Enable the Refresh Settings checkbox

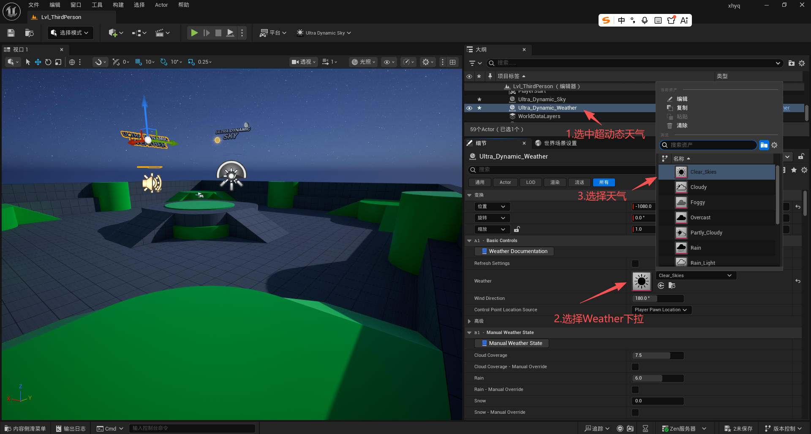pos(635,264)
